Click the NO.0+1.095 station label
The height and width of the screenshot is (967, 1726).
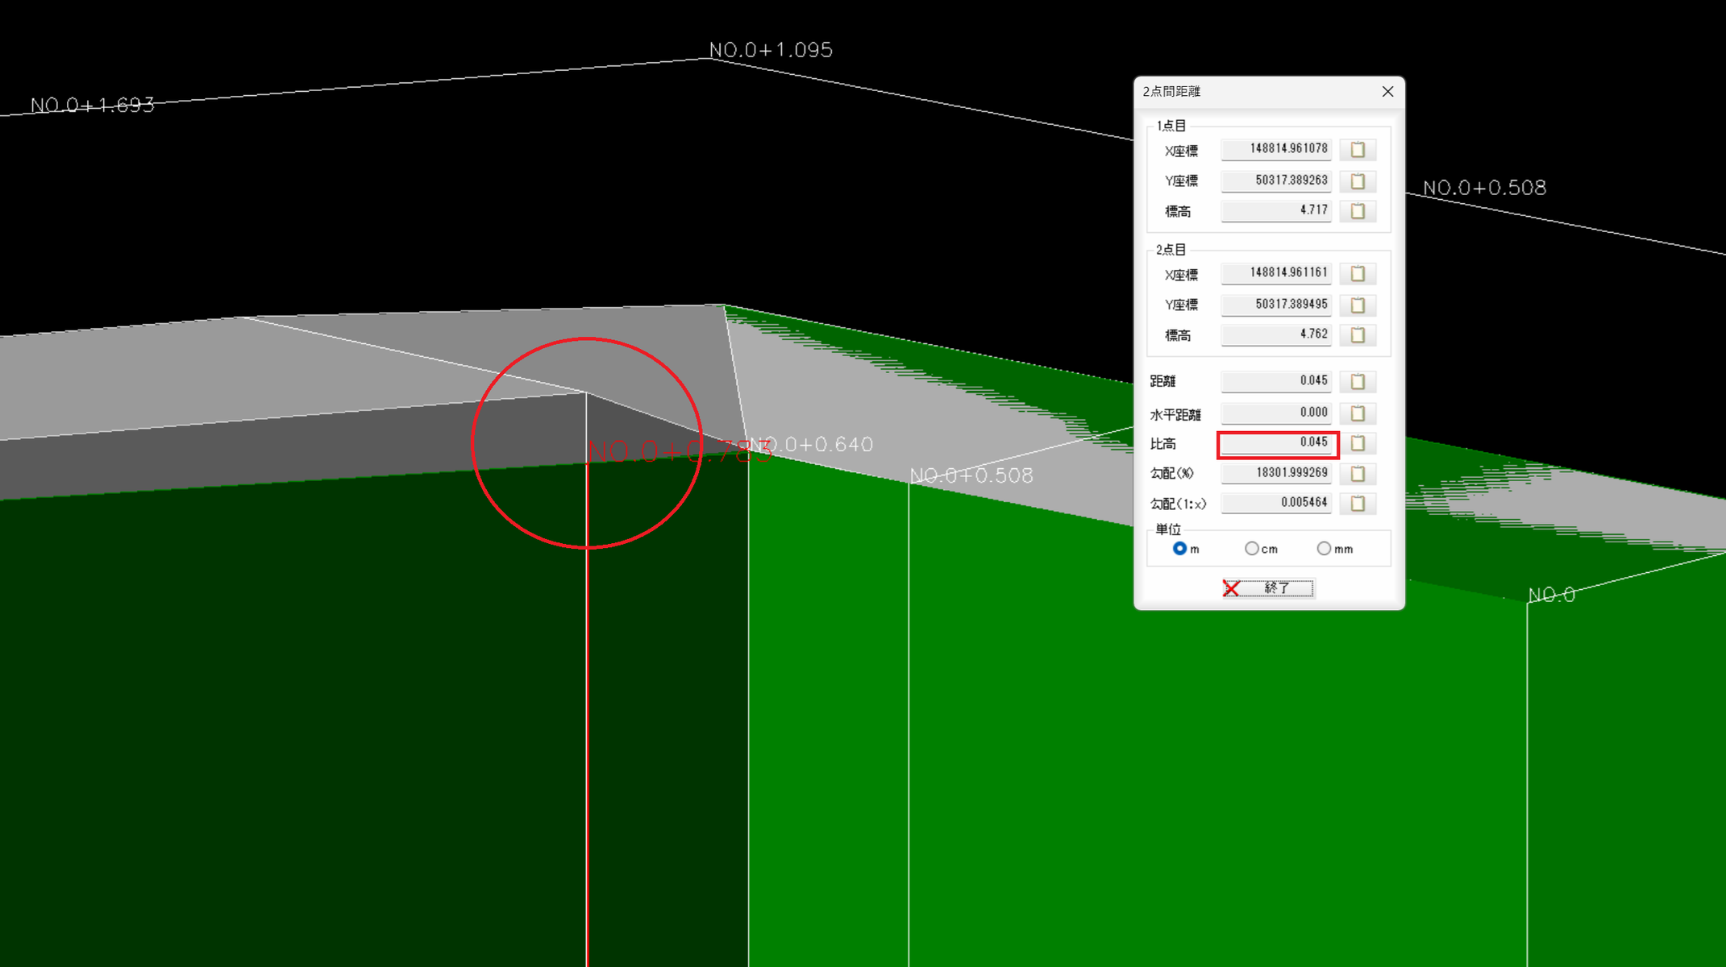point(771,50)
